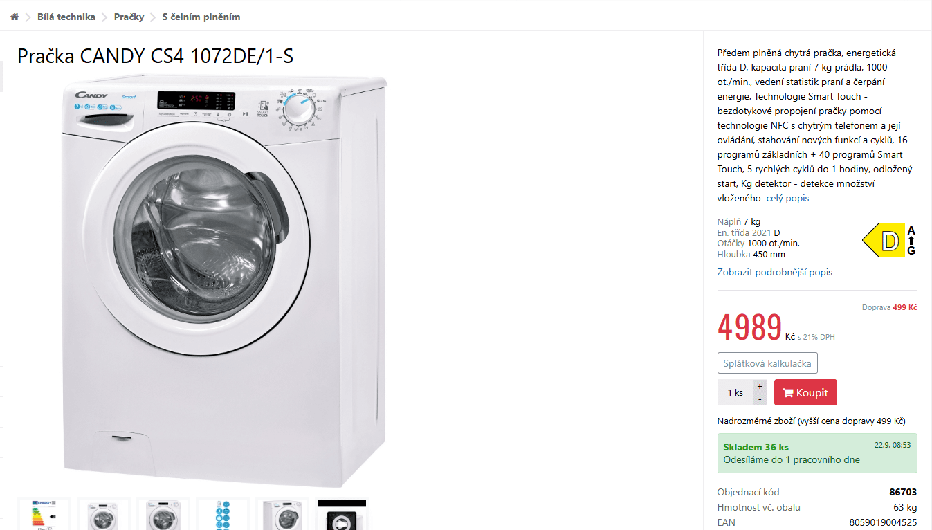The height and width of the screenshot is (530, 932).
Task: Open the Splátková kalkulačka
Action: coord(767,363)
